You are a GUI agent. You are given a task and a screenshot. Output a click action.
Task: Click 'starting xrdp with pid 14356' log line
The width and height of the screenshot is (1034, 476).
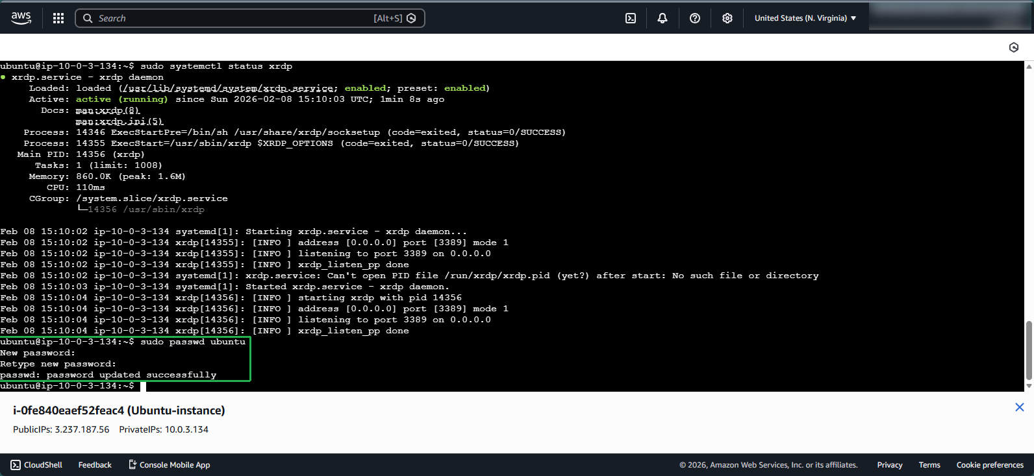[x=231, y=298]
